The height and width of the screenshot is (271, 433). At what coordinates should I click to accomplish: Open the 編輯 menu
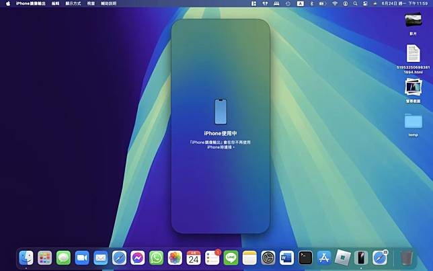[x=56, y=3]
